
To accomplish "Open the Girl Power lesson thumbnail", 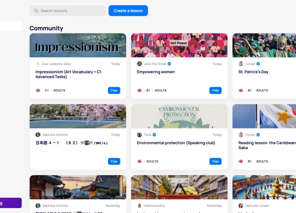I will 179,45.
